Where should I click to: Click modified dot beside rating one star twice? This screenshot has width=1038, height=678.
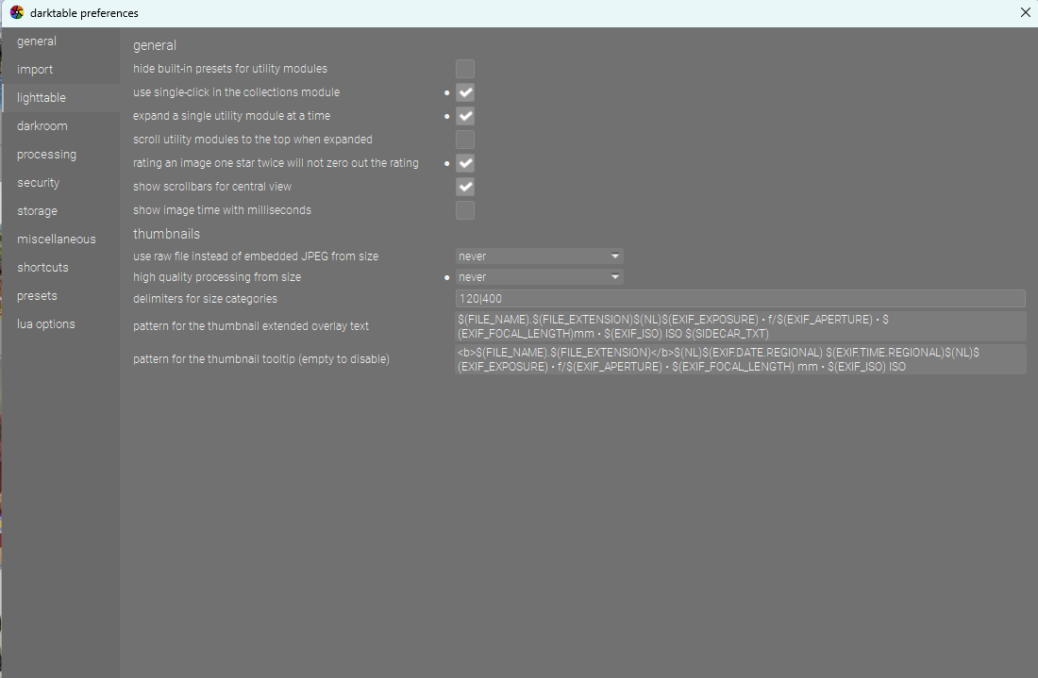point(447,163)
